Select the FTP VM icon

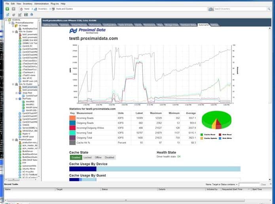click(x=20, y=163)
